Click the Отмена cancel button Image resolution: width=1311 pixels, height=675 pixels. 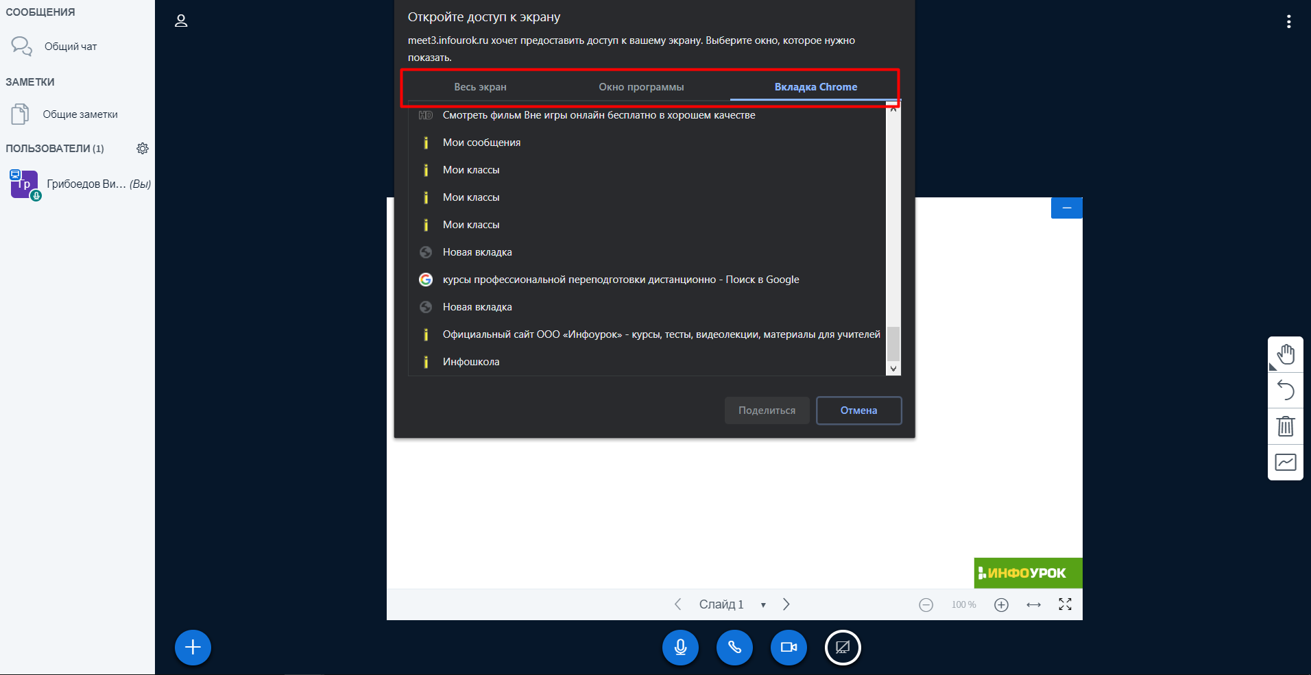(858, 410)
